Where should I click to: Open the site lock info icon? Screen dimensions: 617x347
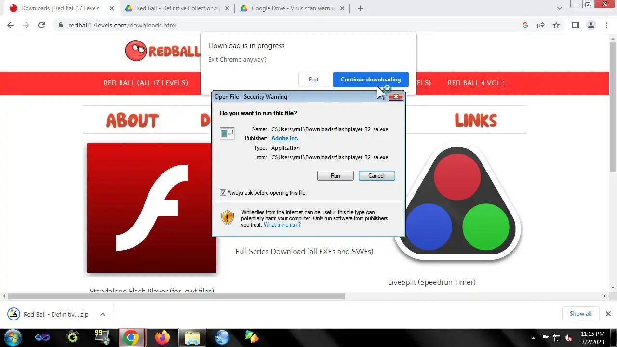(61, 25)
